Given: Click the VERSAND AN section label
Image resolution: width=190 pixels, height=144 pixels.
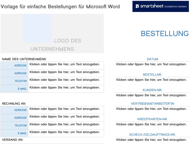Looking at the screenshot, I should (x=12, y=140).
